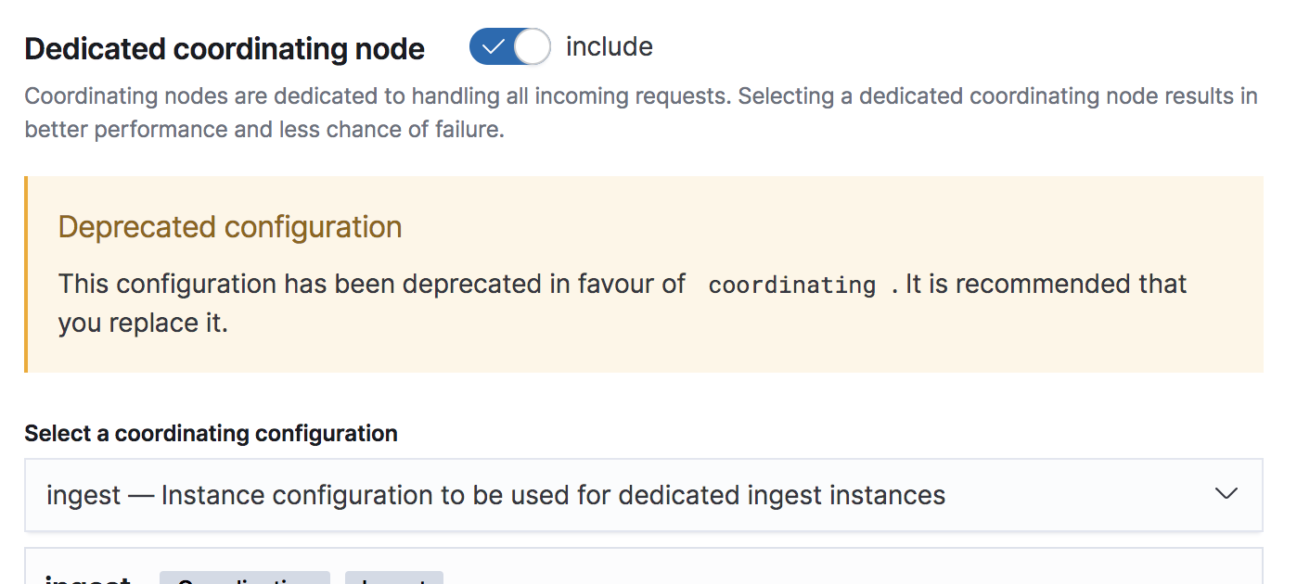Click the Coordinating badge next to ingest
The image size is (1297, 584).
[245, 579]
